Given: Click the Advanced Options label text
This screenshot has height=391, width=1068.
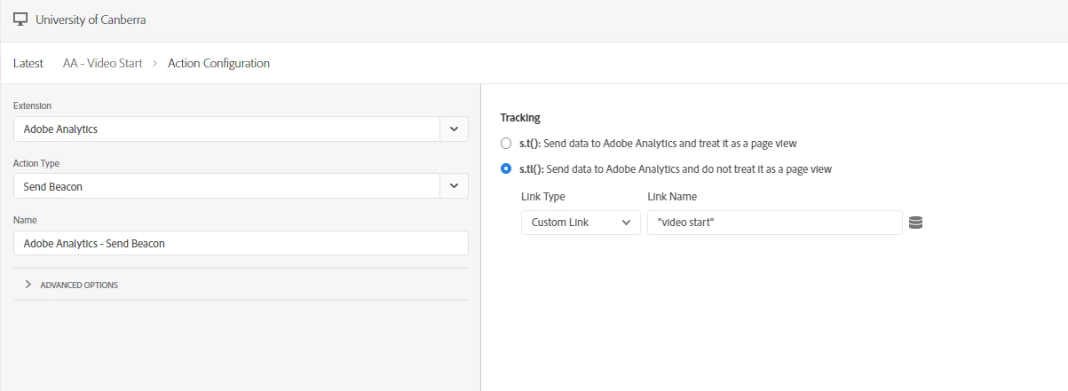Looking at the screenshot, I should [x=79, y=285].
